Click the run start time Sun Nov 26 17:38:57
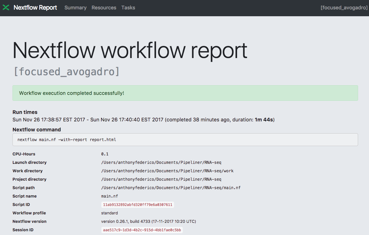The width and height of the screenshot is (369, 235). click(49, 120)
